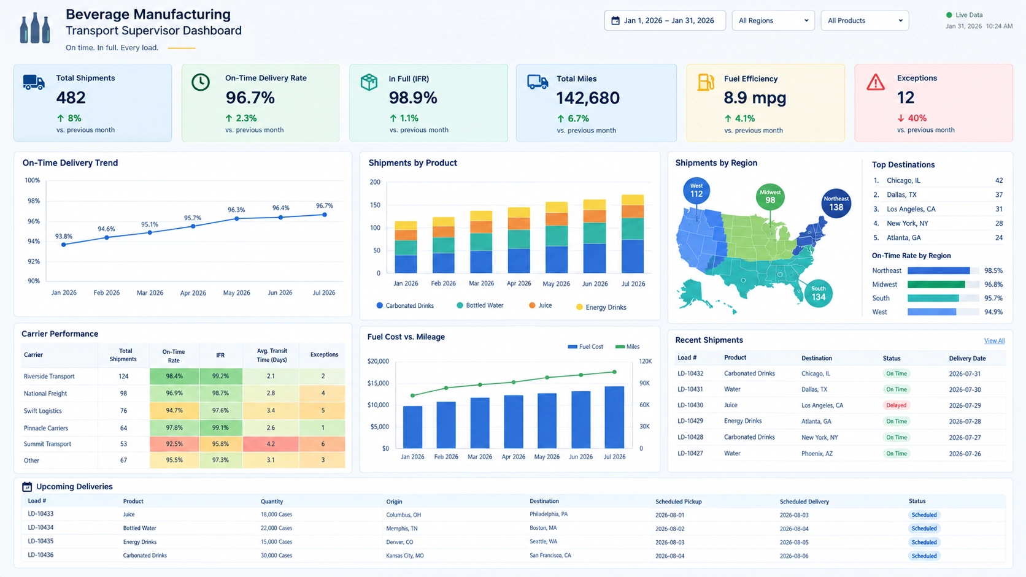Click load LD-10436 in Upcoming Deliveries
This screenshot has height=577, width=1026.
pyautogui.click(x=40, y=555)
